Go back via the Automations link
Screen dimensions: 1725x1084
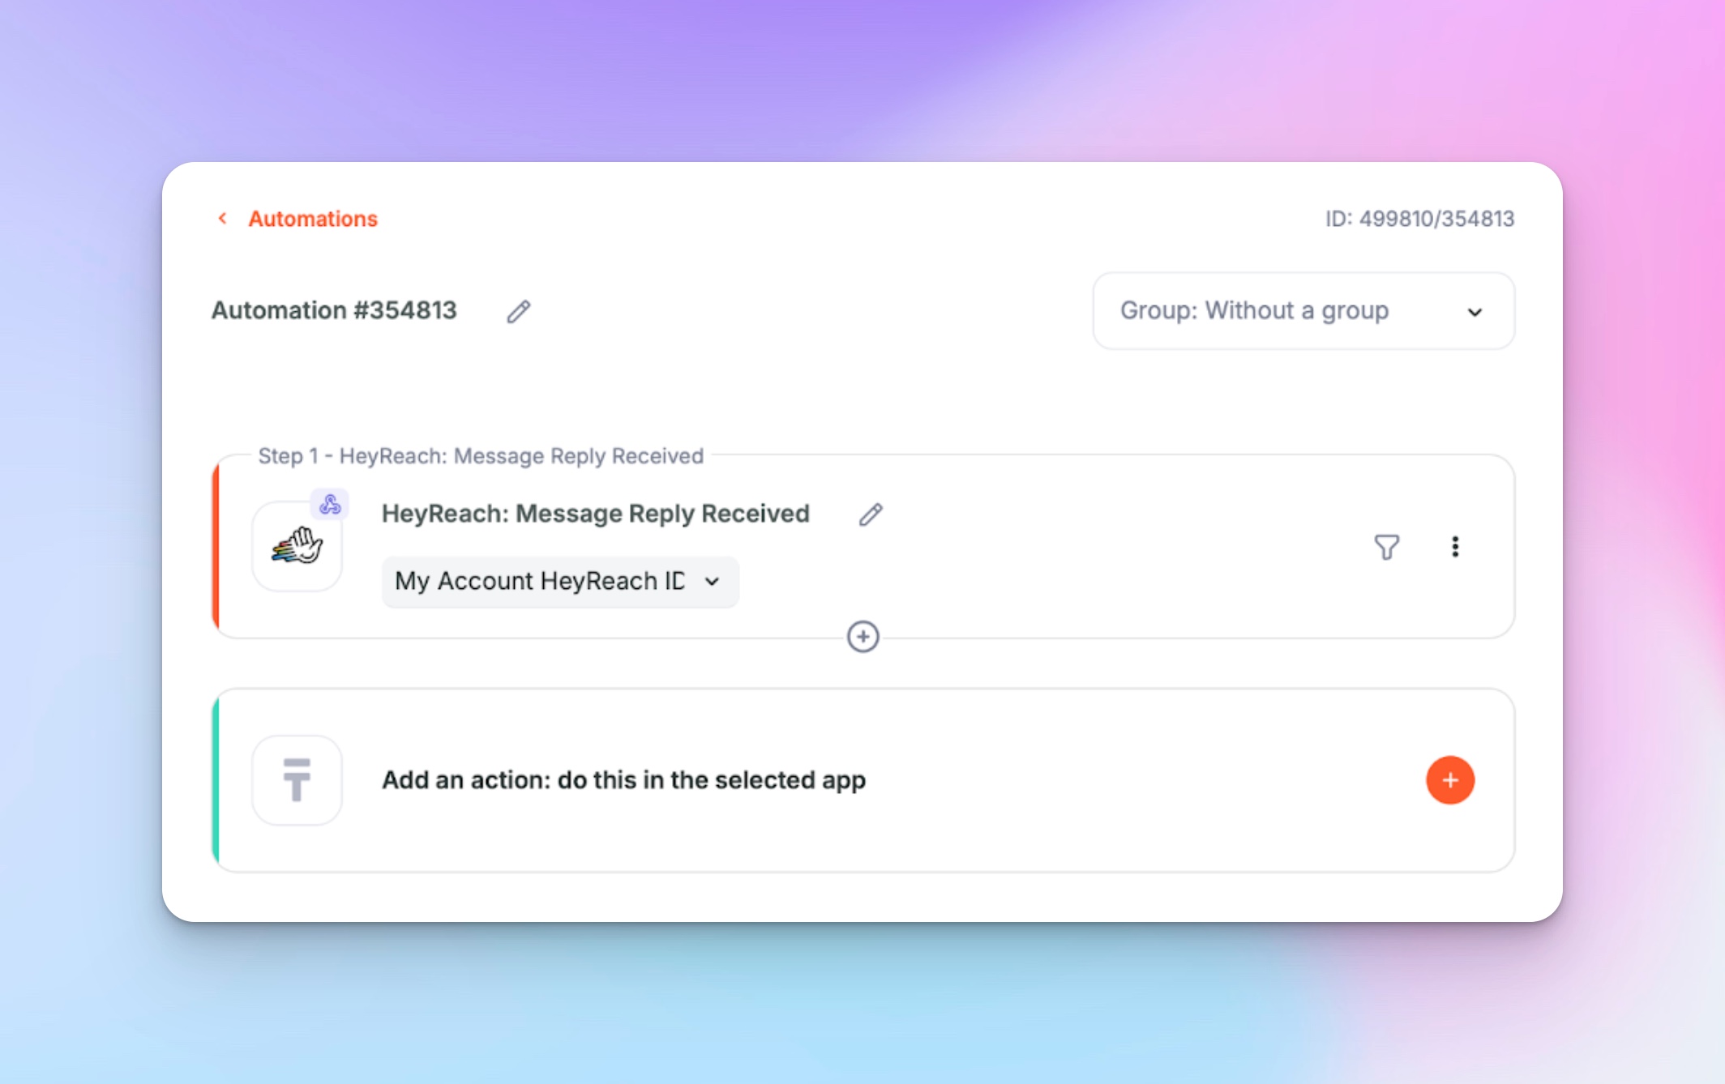(x=313, y=219)
